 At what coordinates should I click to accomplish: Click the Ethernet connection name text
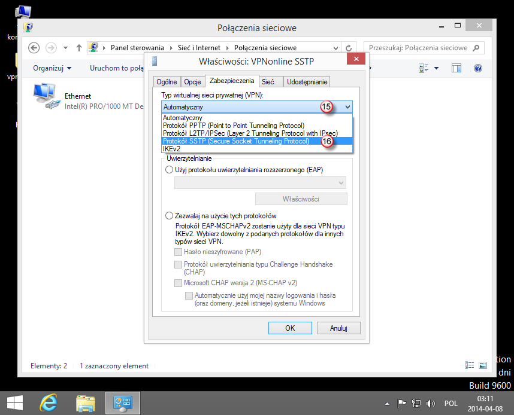click(x=78, y=96)
